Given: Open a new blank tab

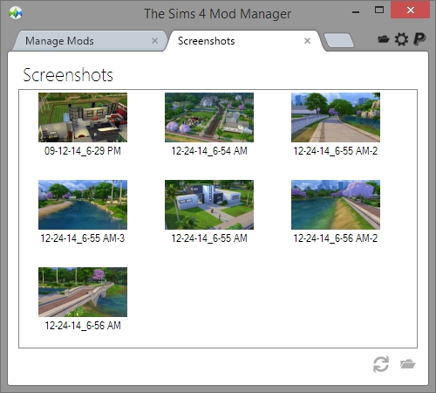Looking at the screenshot, I should (339, 40).
